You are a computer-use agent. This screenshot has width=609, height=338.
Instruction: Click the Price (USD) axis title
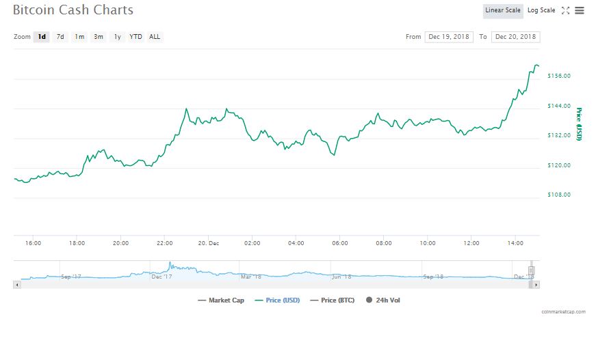tap(579, 124)
